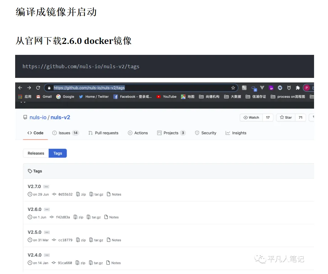
Task: Click the 'on 1 Jun' date text
Action: (39, 217)
